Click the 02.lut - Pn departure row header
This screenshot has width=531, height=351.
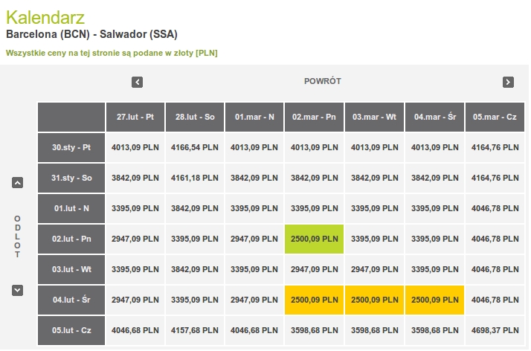(71, 239)
